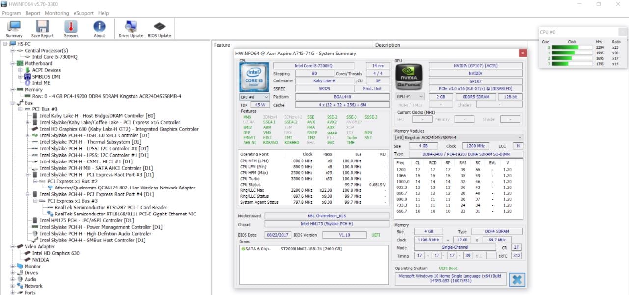Viewport: 629px width, 295px height.
Task: Open the Report menu
Action: [x=33, y=13]
